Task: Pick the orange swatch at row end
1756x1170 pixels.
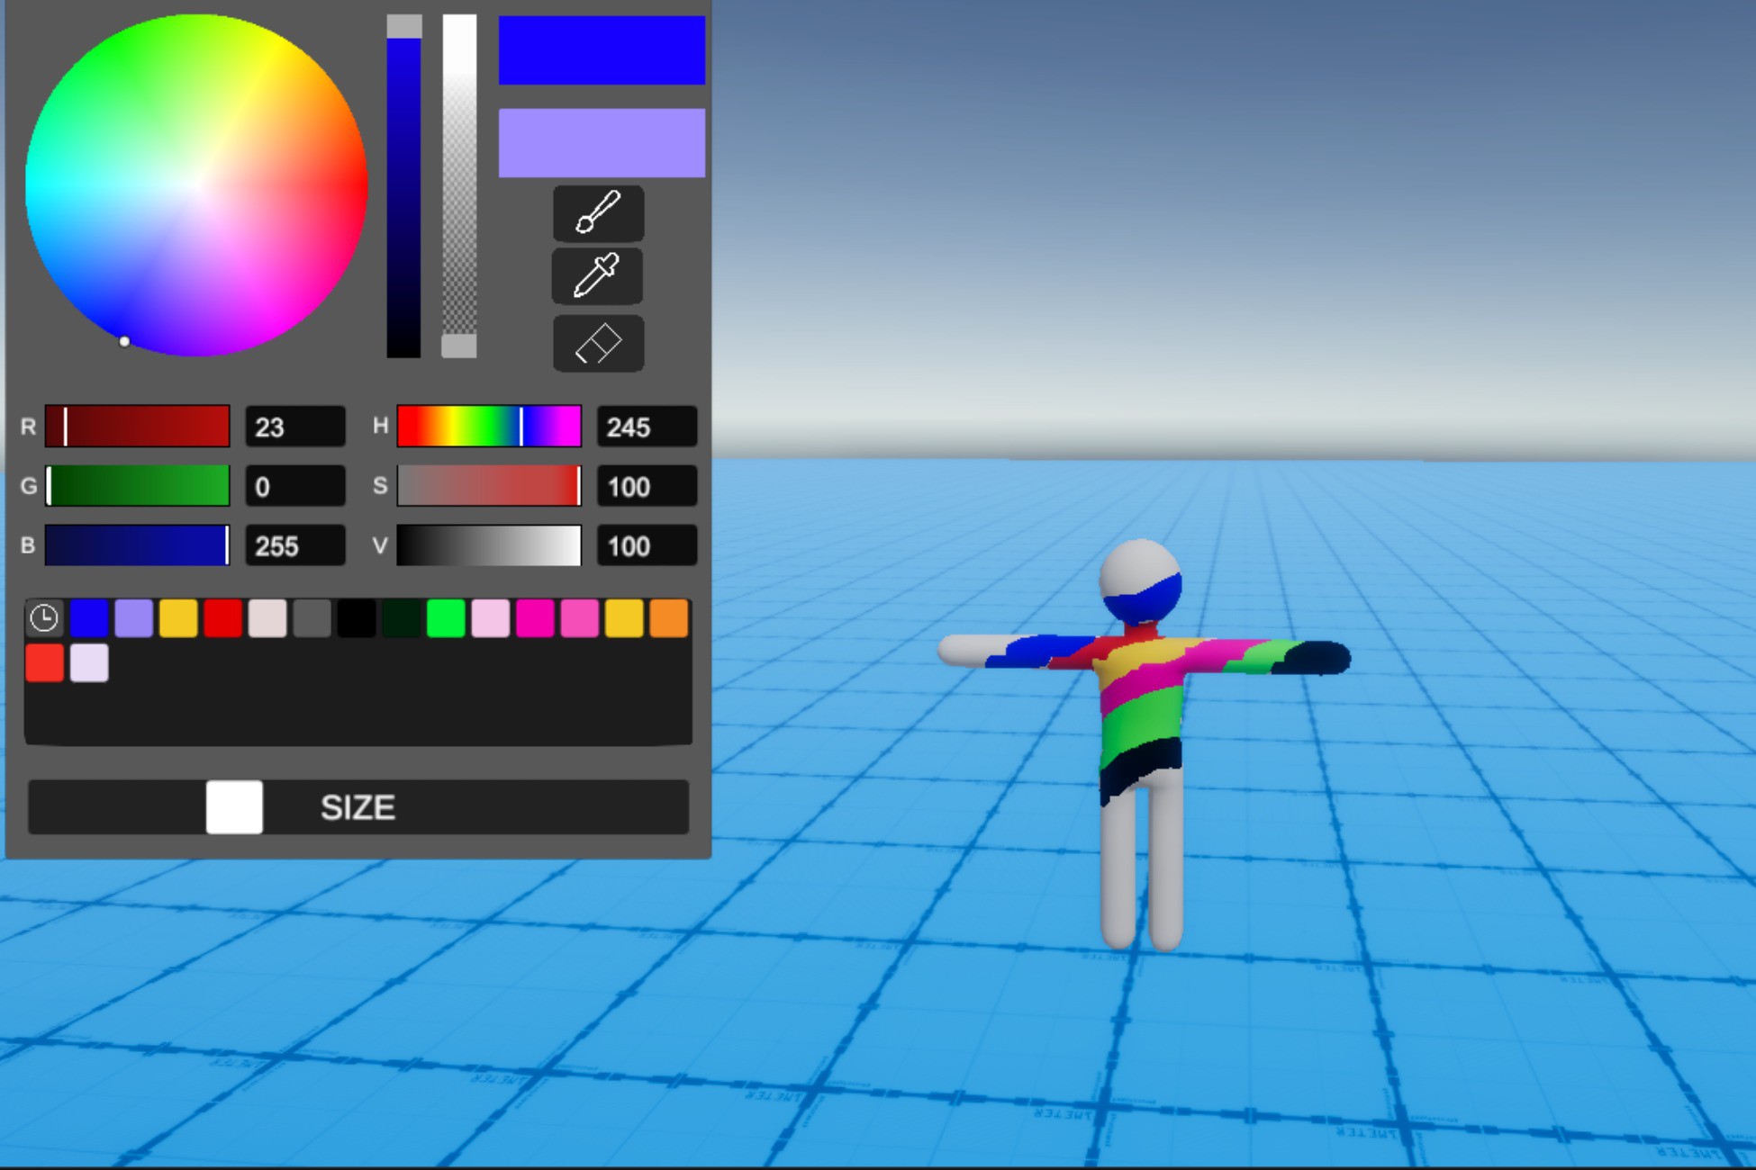Action: point(669,618)
